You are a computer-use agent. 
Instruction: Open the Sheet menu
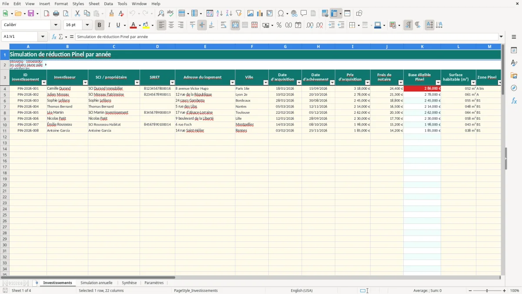pyautogui.click(x=94, y=3)
